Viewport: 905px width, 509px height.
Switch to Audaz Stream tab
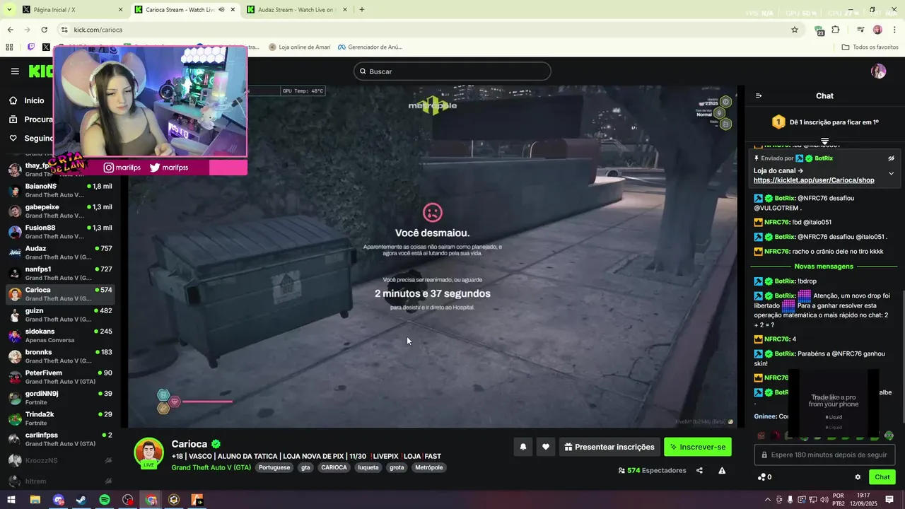pyautogui.click(x=296, y=10)
